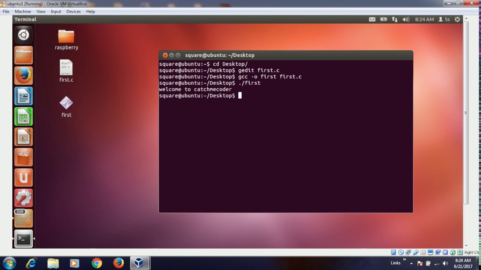Click the VirtualBox keyboard capture arrow icon
Viewport: 481px width, 270px height.
(x=460, y=252)
